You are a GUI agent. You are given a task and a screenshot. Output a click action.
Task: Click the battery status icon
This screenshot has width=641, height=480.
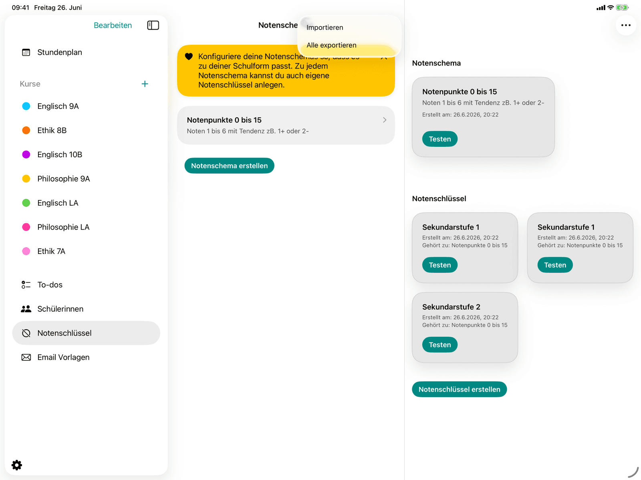[622, 8]
